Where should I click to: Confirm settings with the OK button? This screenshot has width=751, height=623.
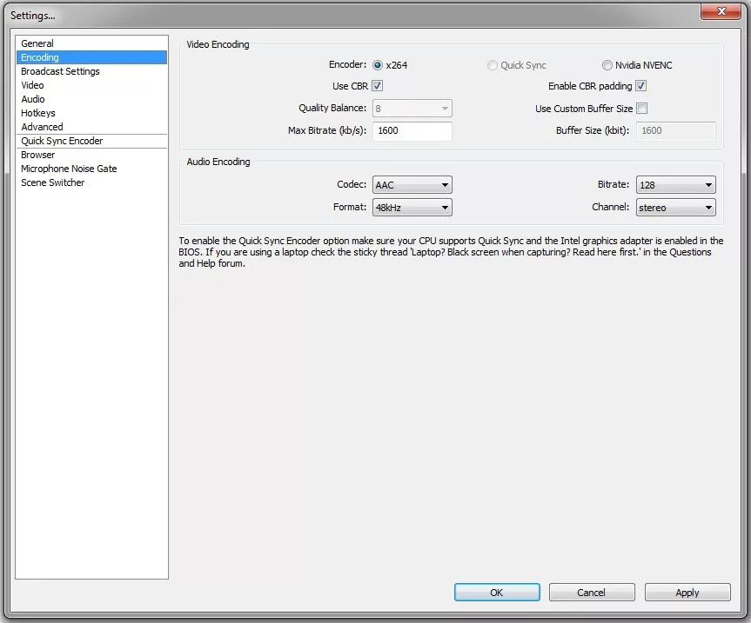[x=497, y=593]
